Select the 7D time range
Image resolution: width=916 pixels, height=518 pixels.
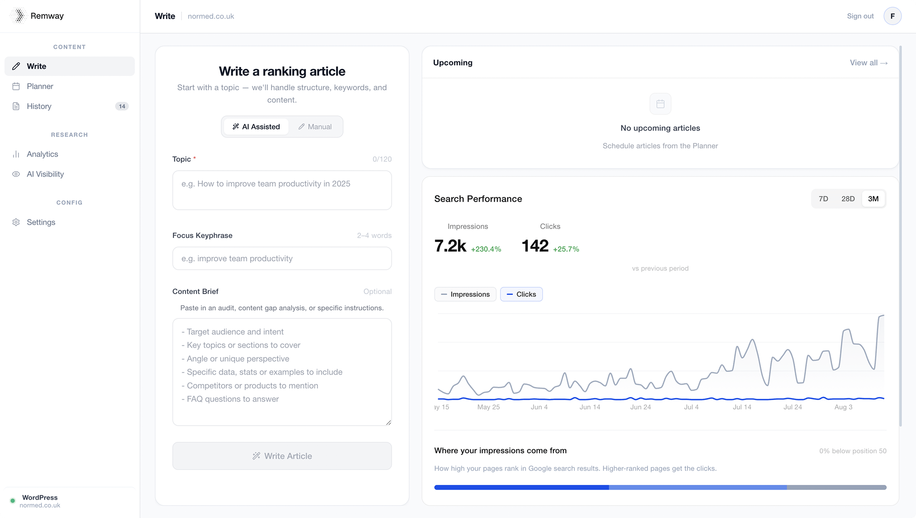pos(824,199)
